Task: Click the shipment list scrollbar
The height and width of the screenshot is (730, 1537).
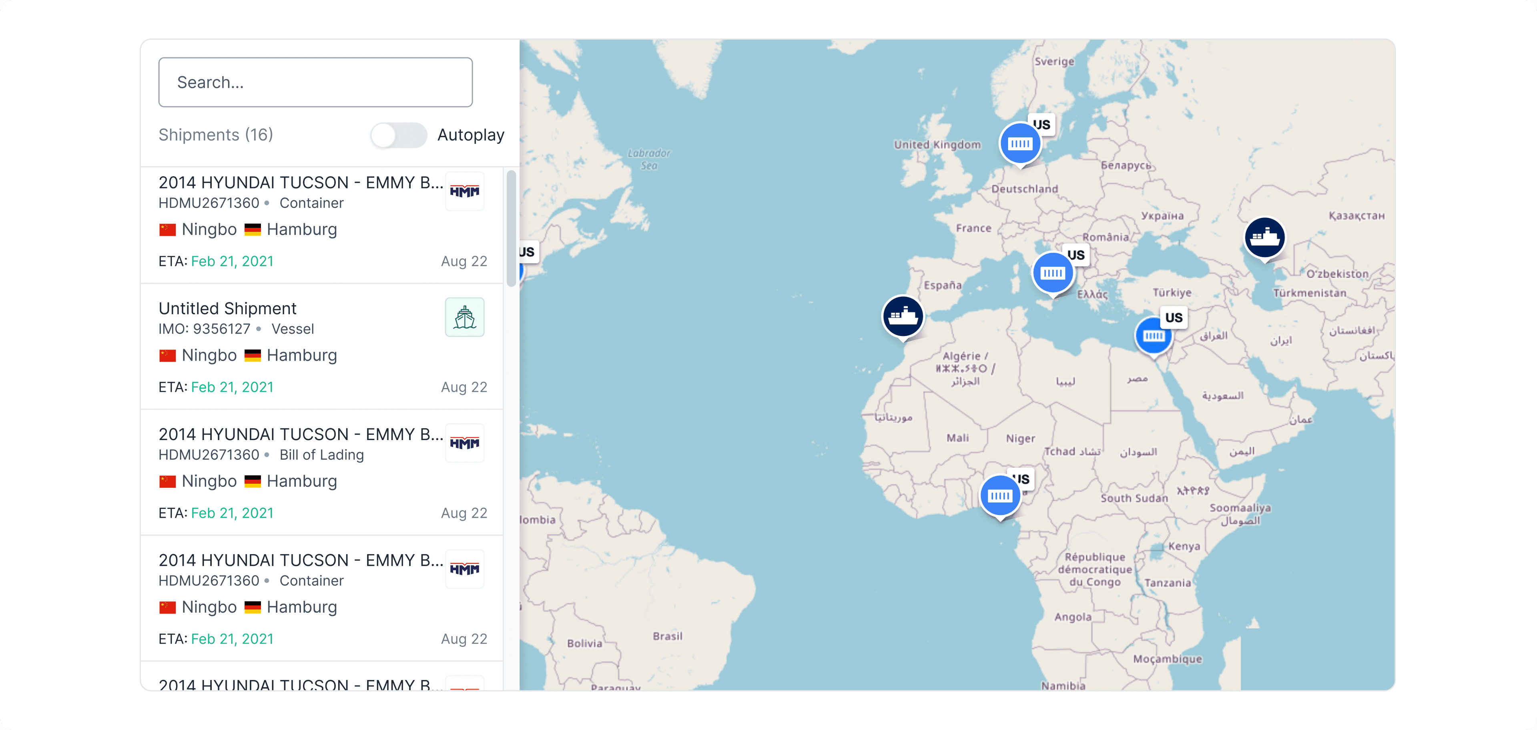Action: (x=512, y=229)
